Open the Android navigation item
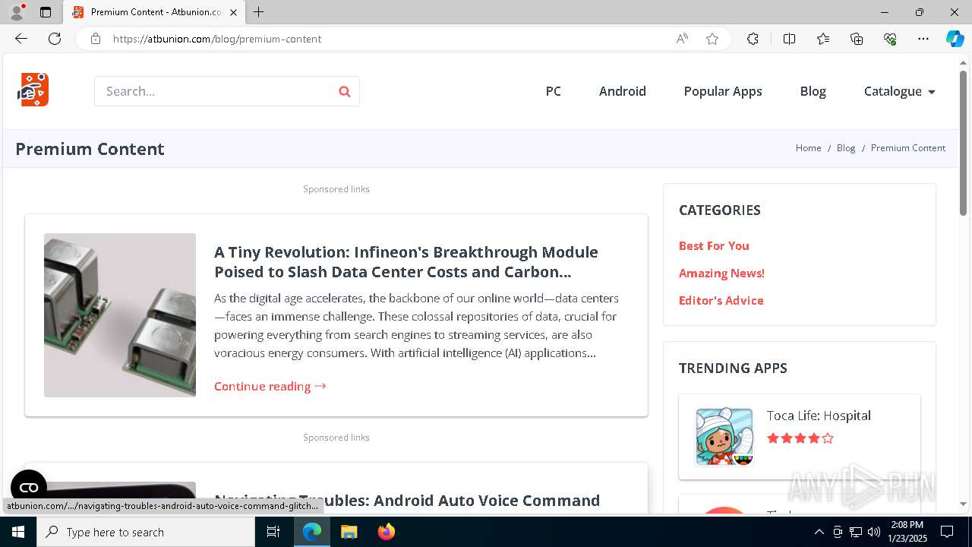The image size is (972, 547). click(623, 91)
